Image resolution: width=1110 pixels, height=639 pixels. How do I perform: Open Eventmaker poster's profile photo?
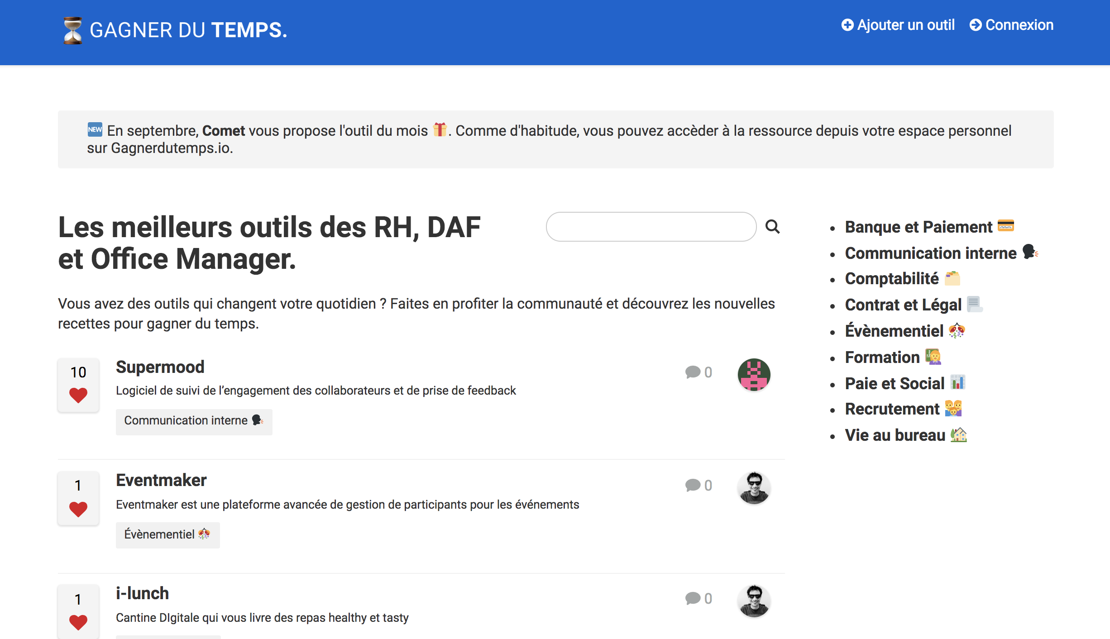(x=754, y=487)
